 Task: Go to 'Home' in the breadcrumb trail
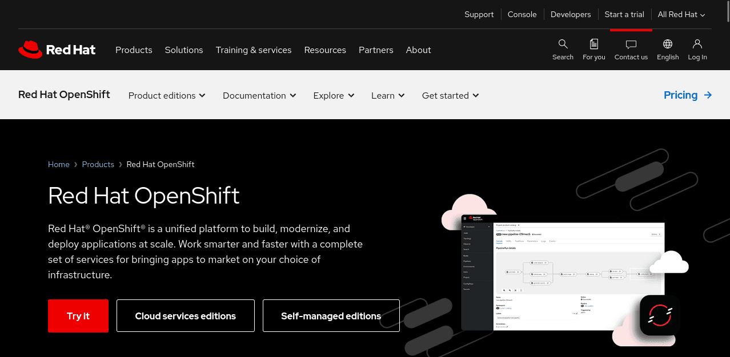tap(58, 164)
